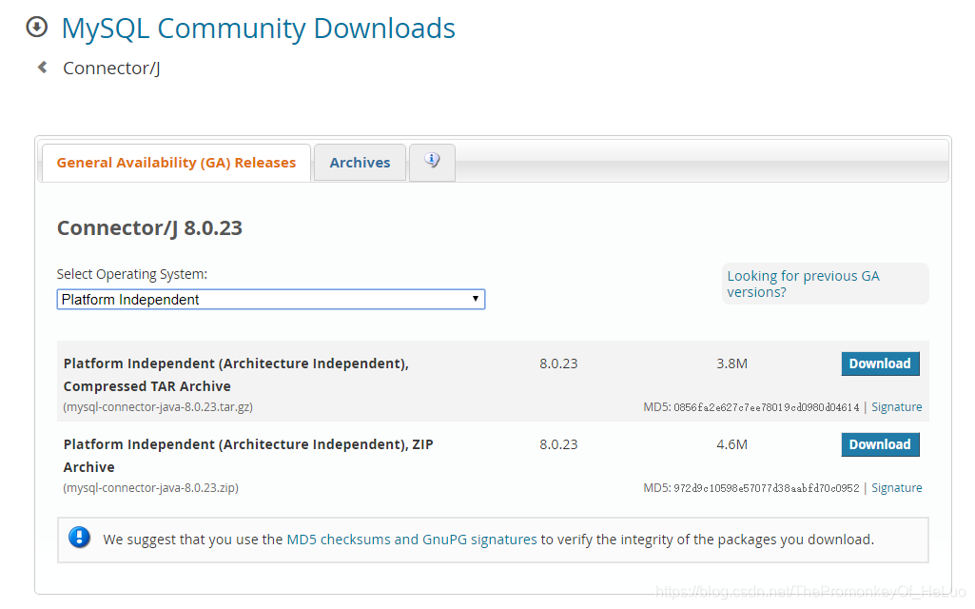
Task: Click the 4.6M size value
Action: click(731, 444)
